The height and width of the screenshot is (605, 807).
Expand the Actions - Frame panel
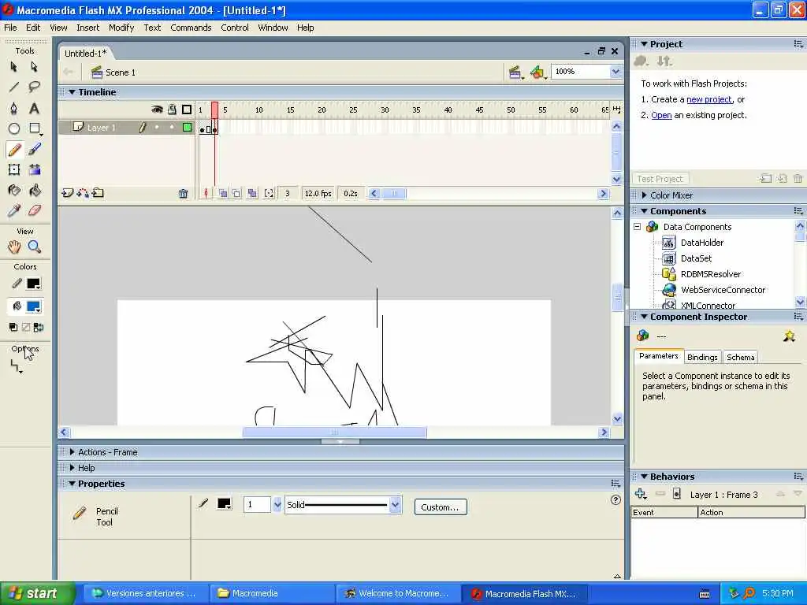[x=72, y=451]
